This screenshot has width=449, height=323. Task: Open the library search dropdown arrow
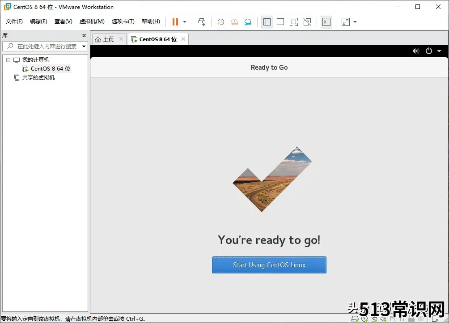coord(84,46)
